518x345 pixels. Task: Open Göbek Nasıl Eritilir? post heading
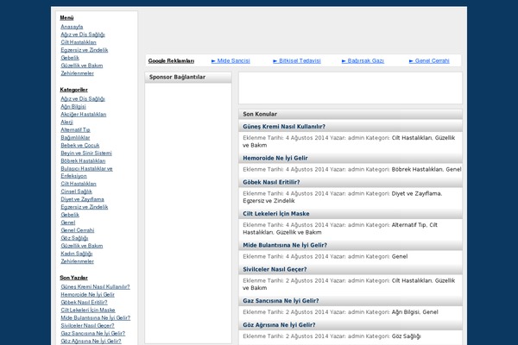(x=271, y=182)
